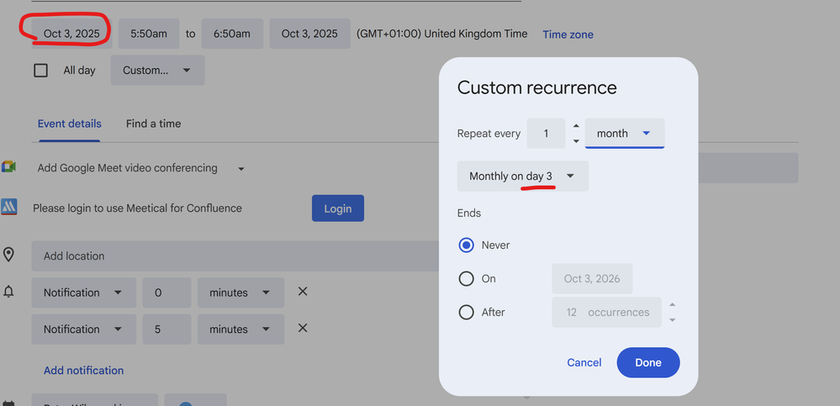Open the Event details tab
This screenshot has height=406, width=840.
click(x=69, y=124)
